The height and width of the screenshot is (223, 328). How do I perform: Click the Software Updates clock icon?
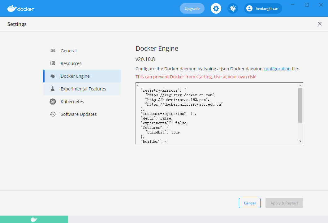[x=53, y=114]
